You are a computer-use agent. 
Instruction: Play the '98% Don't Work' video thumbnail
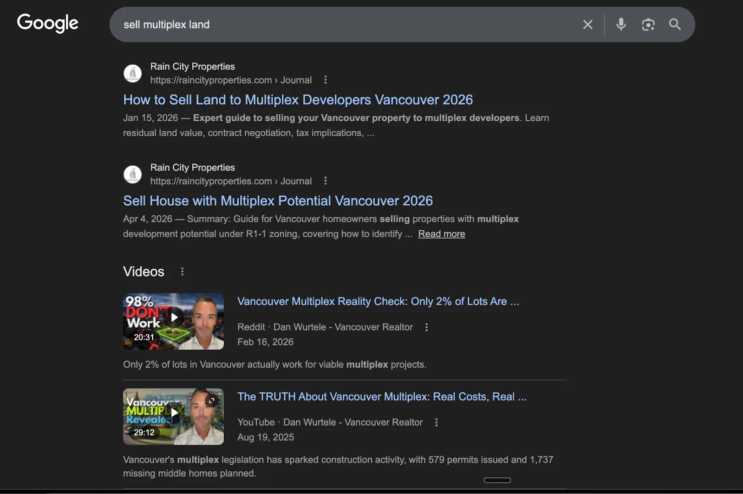point(173,321)
